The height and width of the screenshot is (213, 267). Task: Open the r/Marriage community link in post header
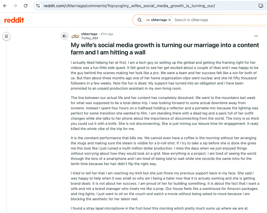(89, 34)
